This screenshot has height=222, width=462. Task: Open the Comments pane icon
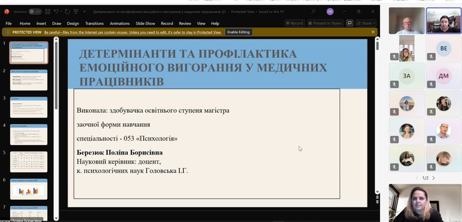tap(349, 23)
